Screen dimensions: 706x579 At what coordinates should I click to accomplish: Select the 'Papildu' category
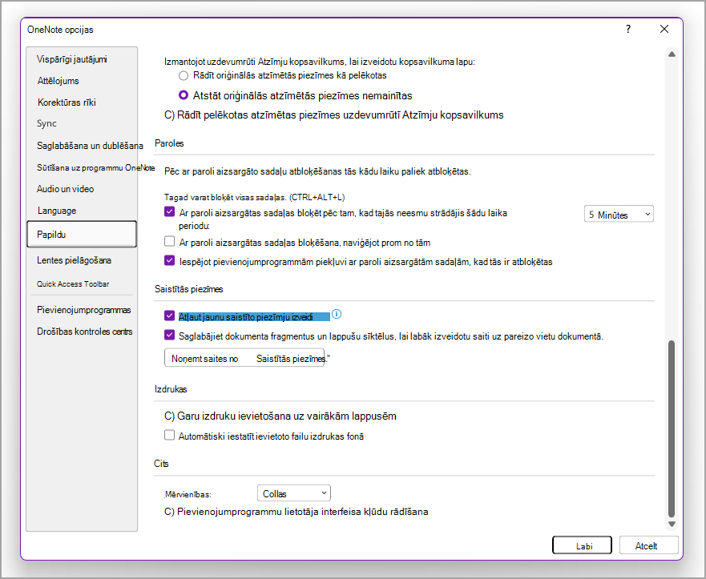[x=82, y=234]
